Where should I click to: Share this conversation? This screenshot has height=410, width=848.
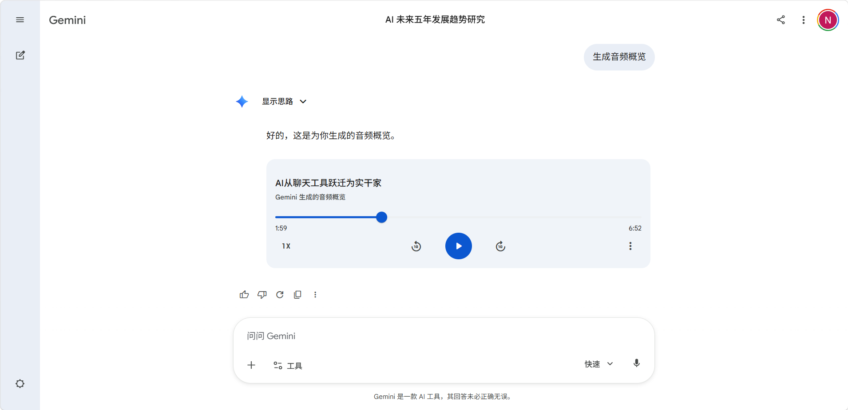tap(781, 20)
